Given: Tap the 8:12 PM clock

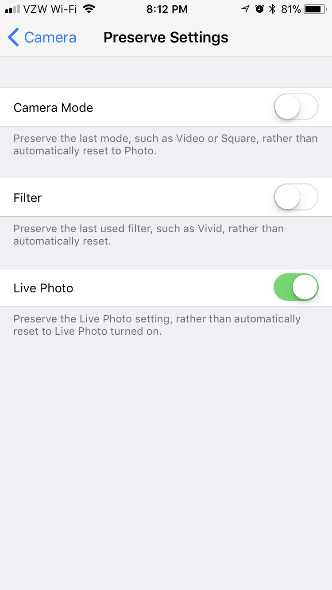Looking at the screenshot, I should (167, 9).
